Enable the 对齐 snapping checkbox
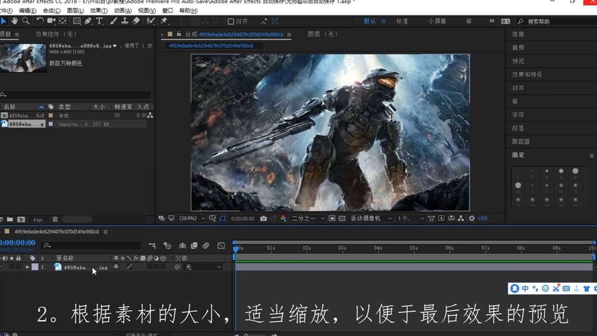Screen dimensions: 597x336 point(231,22)
